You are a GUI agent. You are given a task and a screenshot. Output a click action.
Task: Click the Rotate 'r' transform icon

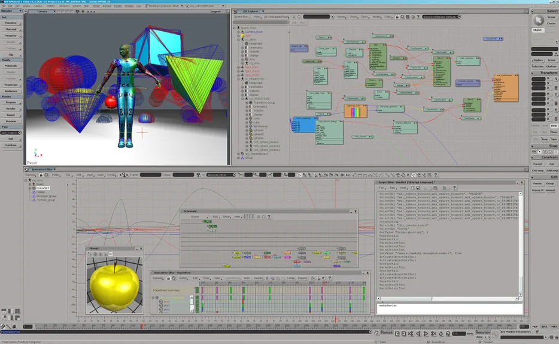point(555,94)
